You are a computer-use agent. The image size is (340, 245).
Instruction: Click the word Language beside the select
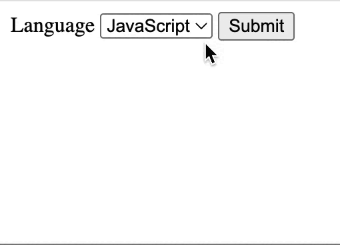(53, 26)
